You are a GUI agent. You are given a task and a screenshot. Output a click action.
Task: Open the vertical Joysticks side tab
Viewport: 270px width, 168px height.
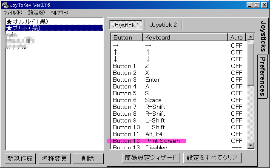coord(263,36)
